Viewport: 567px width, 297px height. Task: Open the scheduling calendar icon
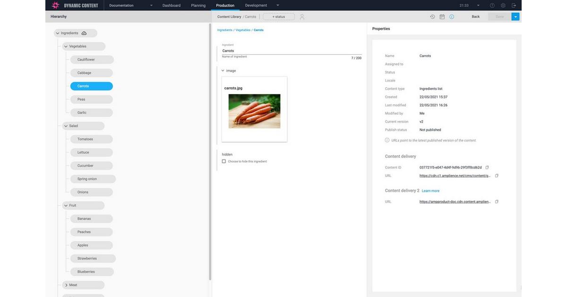(442, 16)
